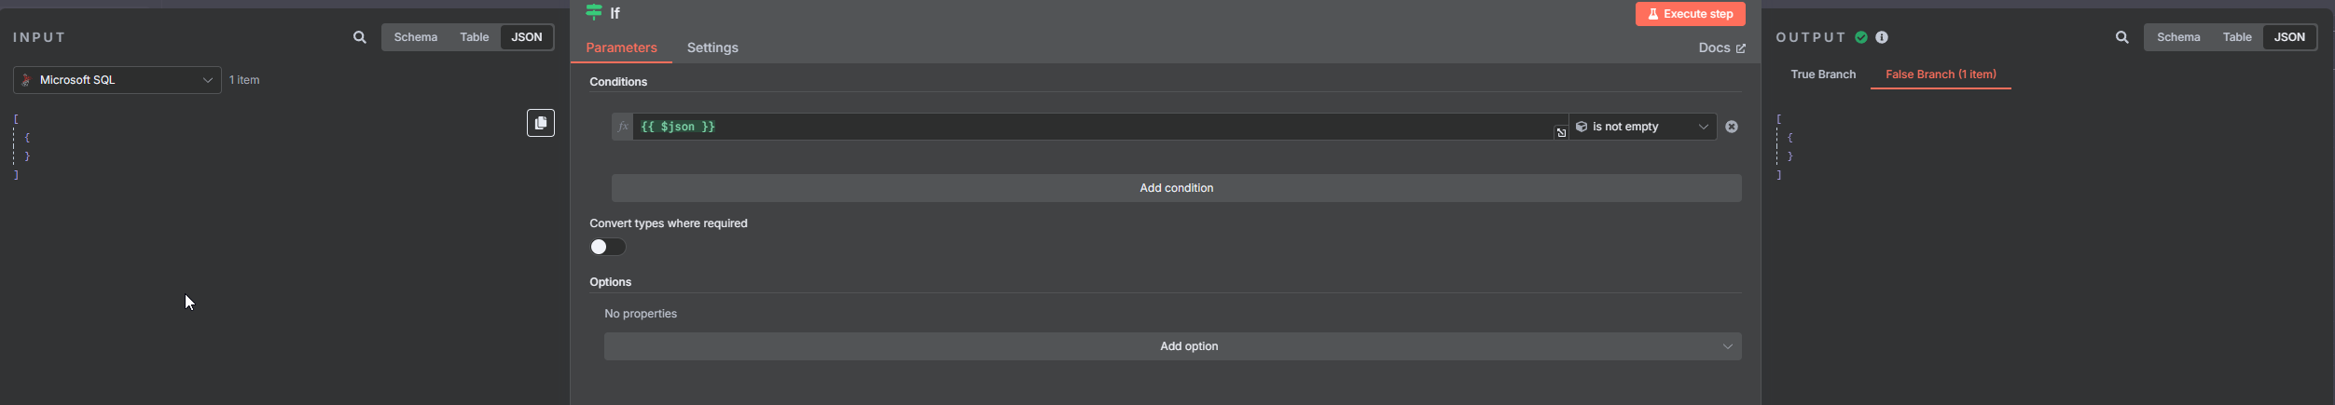
Task: Click the search icon in the INPUT panel
Action: click(360, 38)
